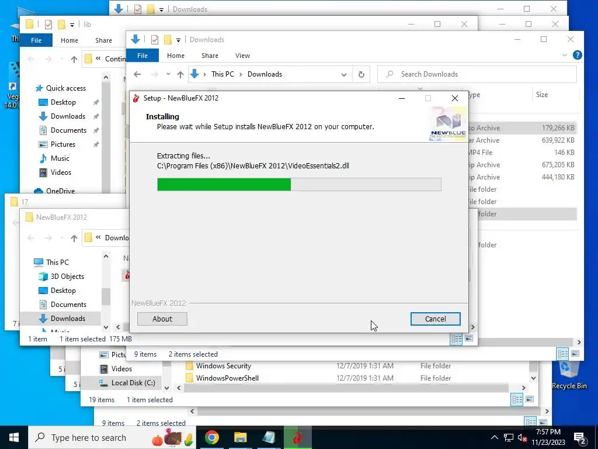Viewport: 598px width, 449px height.
Task: Select Downloads in NewBlueFX 2012 window sidebar
Action: pos(68,319)
